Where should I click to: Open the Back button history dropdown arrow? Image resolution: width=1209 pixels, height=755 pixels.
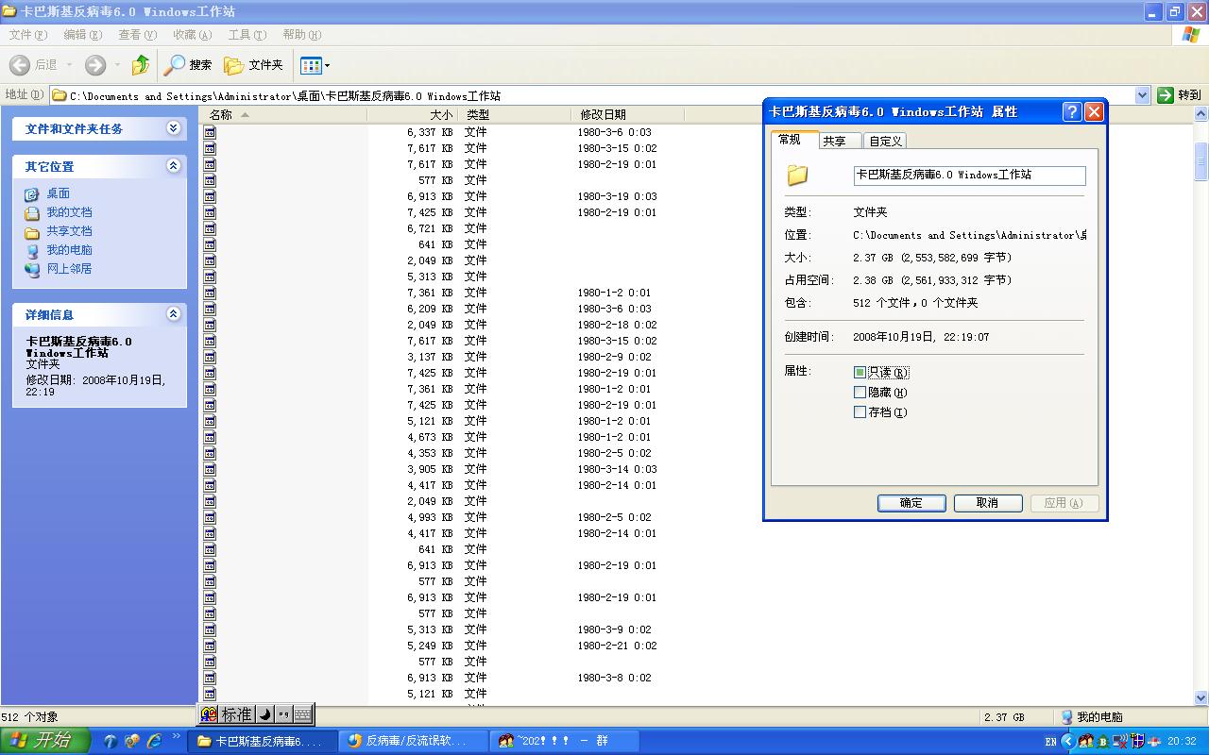(69, 65)
